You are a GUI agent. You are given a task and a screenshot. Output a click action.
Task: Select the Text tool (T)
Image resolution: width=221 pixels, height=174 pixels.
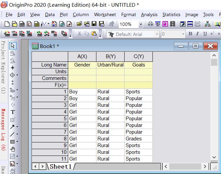(13, 112)
